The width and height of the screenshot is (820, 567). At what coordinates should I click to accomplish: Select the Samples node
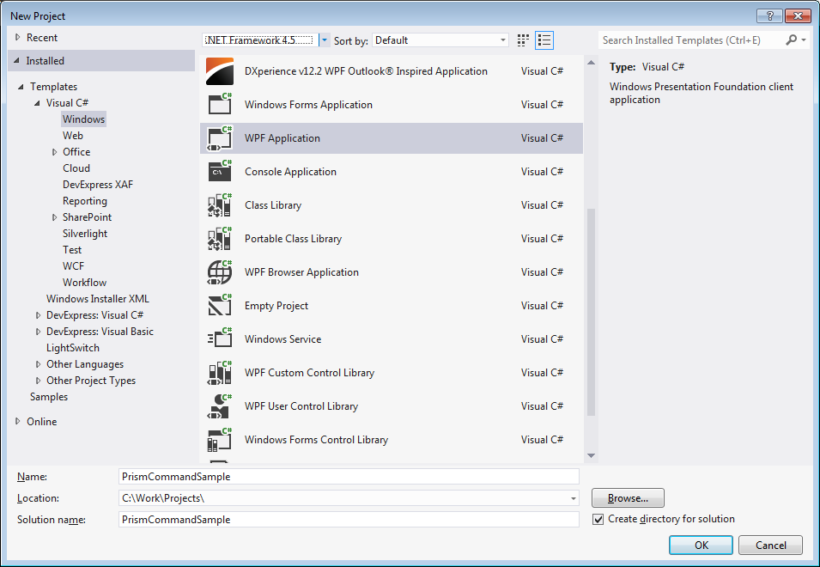click(49, 397)
